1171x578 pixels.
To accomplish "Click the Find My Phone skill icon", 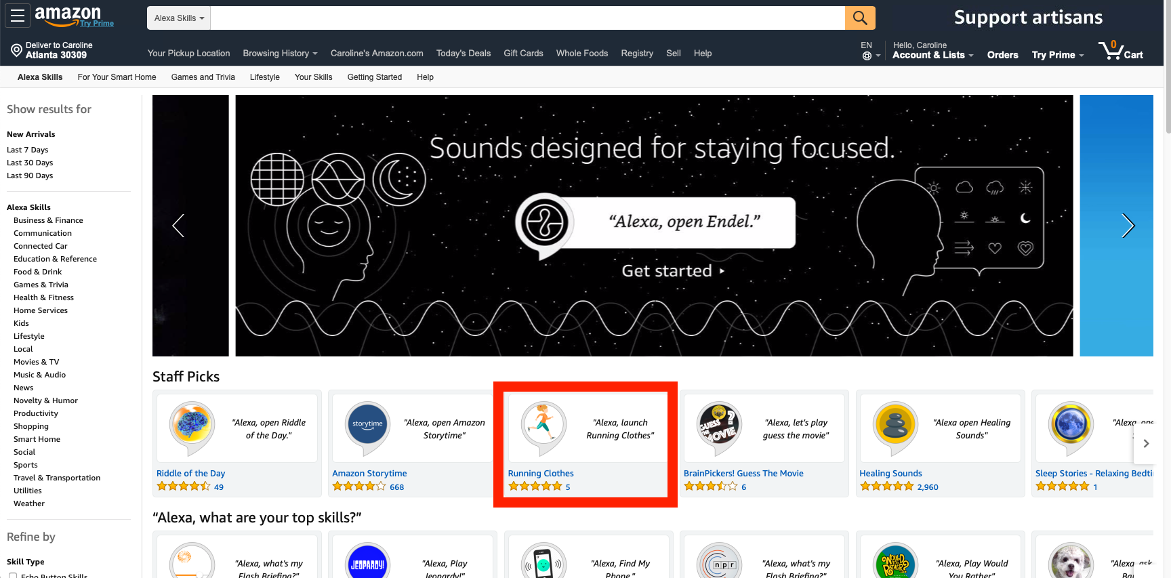I will 543,561.
